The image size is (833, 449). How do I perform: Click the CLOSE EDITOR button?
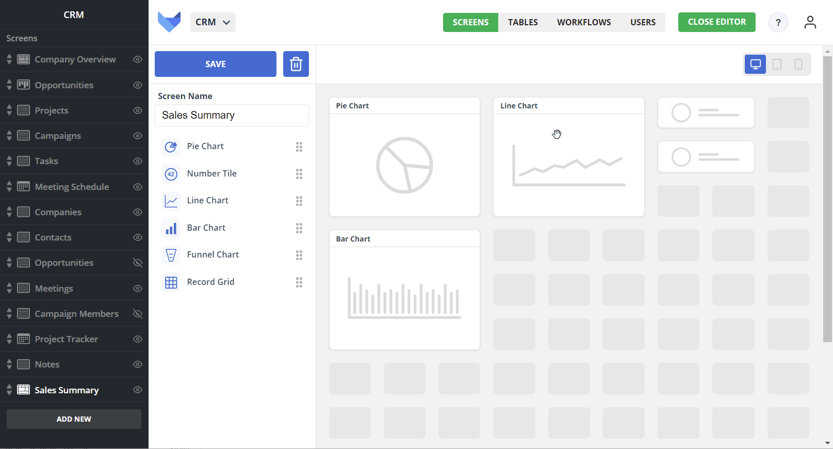(717, 22)
